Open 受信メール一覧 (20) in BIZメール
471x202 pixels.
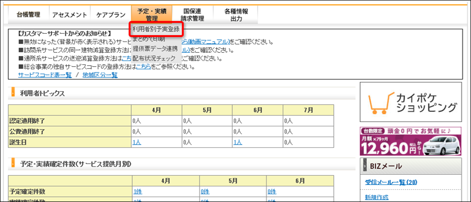tap(391, 182)
